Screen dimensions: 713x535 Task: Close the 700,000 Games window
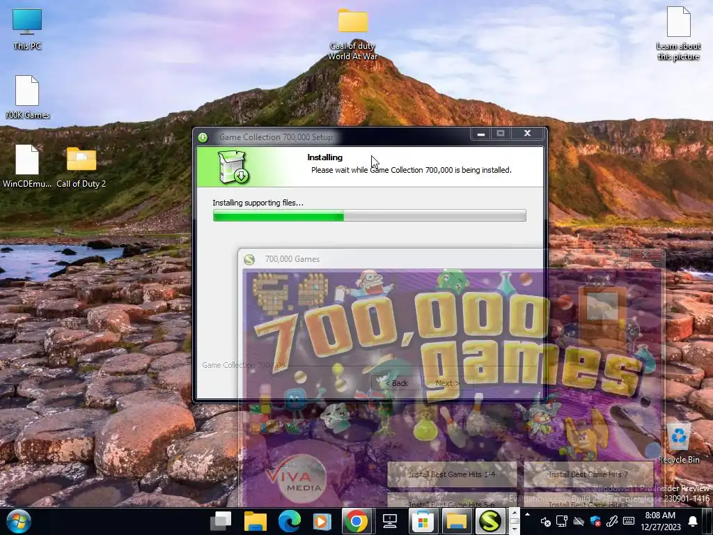pos(645,255)
